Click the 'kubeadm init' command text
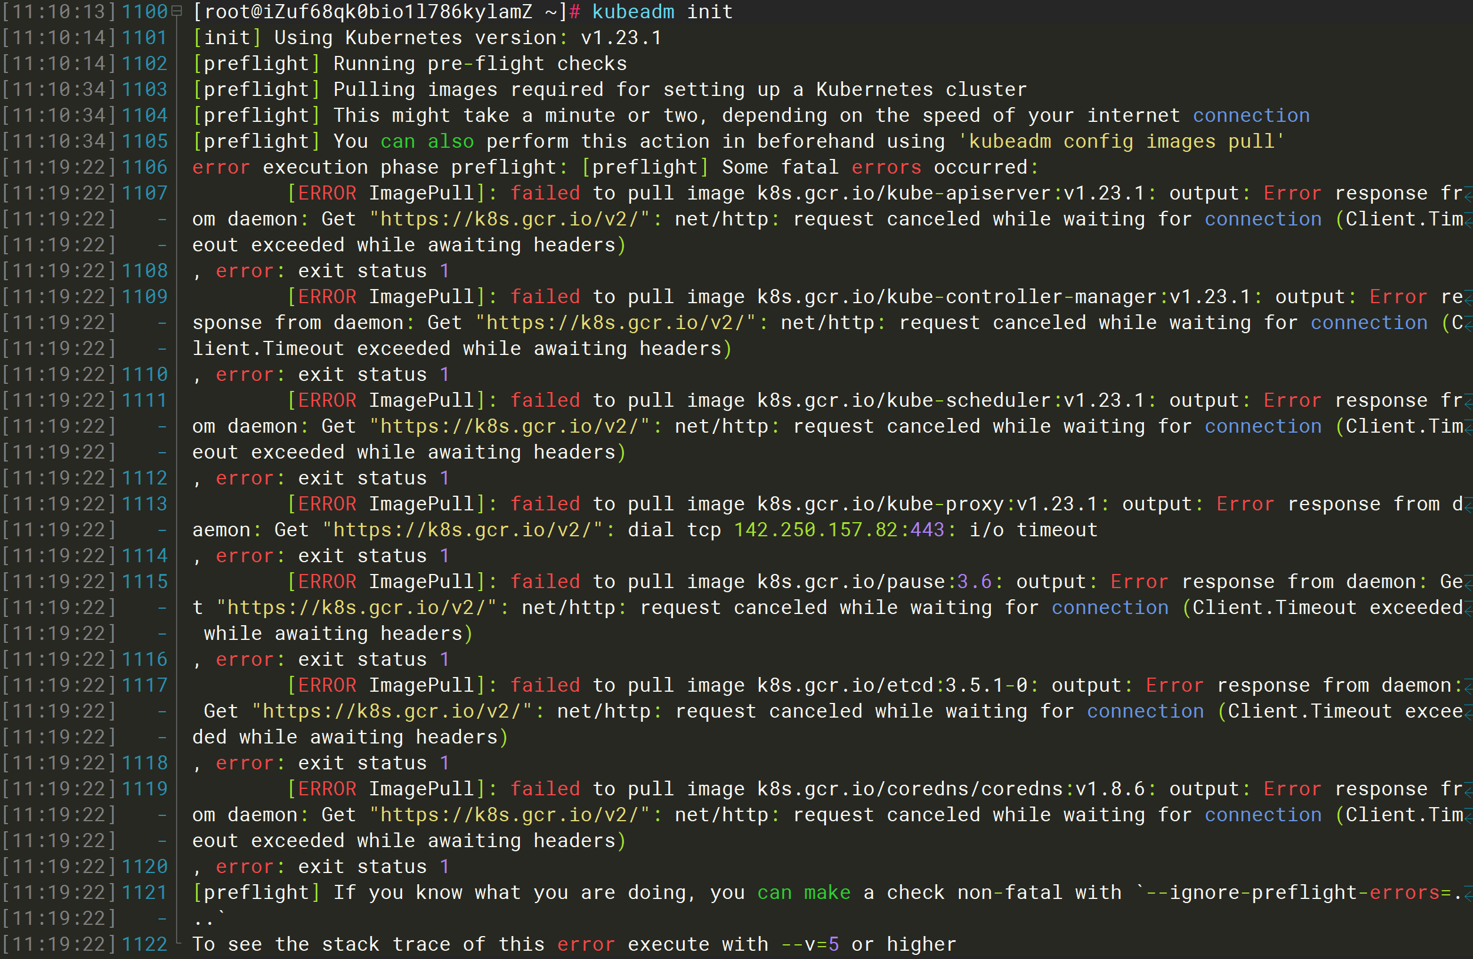 point(662,12)
